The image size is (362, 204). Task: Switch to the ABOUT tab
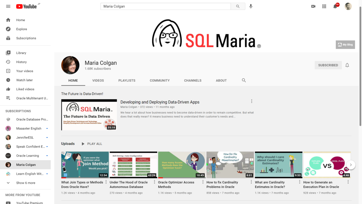coord(221,81)
